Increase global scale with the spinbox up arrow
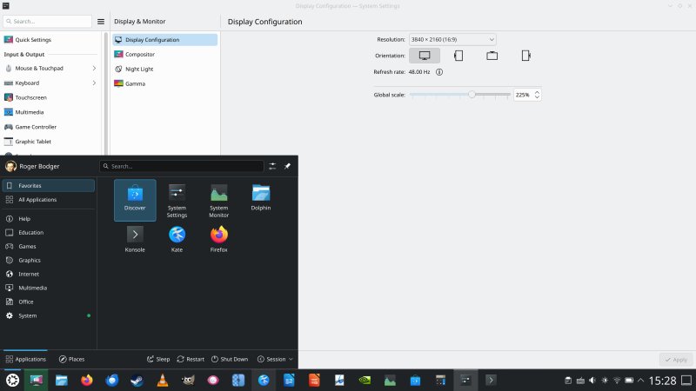The height and width of the screenshot is (391, 696). (x=537, y=92)
